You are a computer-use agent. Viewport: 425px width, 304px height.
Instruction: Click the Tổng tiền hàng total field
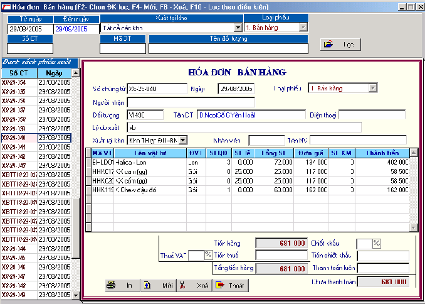click(x=282, y=269)
